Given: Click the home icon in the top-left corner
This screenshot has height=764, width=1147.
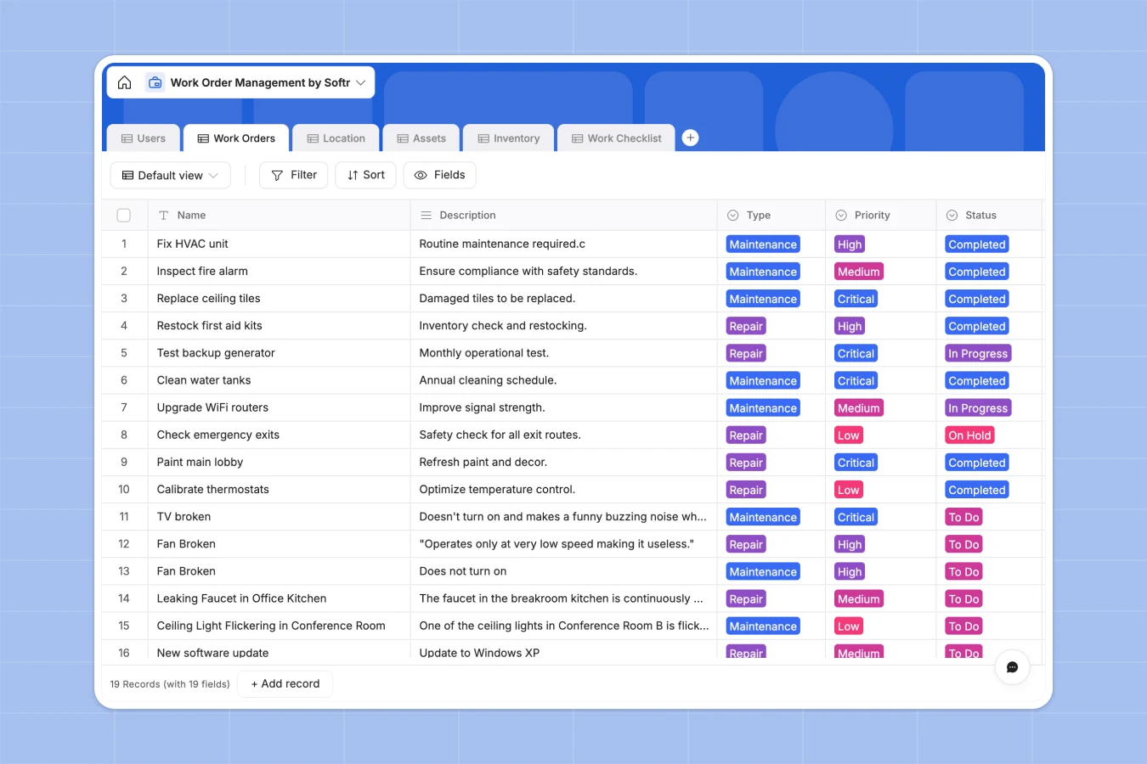Looking at the screenshot, I should [x=124, y=82].
